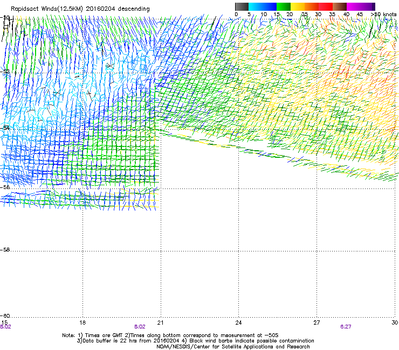
Task: Click the '27' longitude axis label
Action: point(317,323)
